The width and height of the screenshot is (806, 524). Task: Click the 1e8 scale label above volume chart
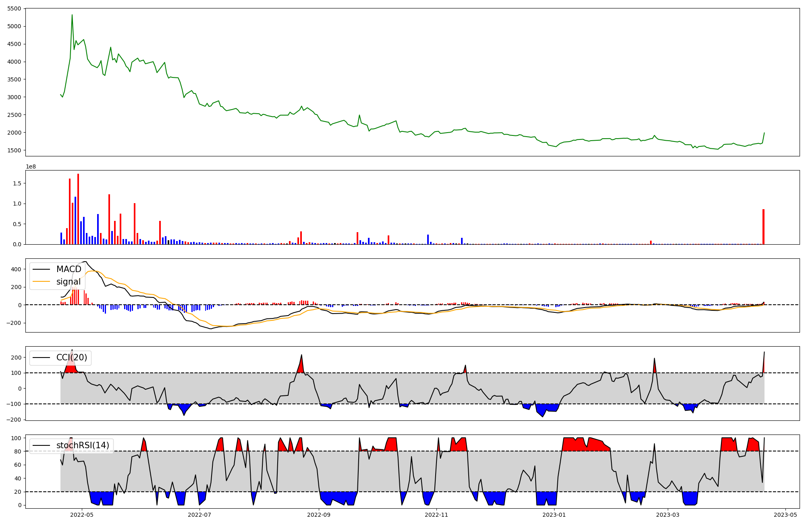31,167
